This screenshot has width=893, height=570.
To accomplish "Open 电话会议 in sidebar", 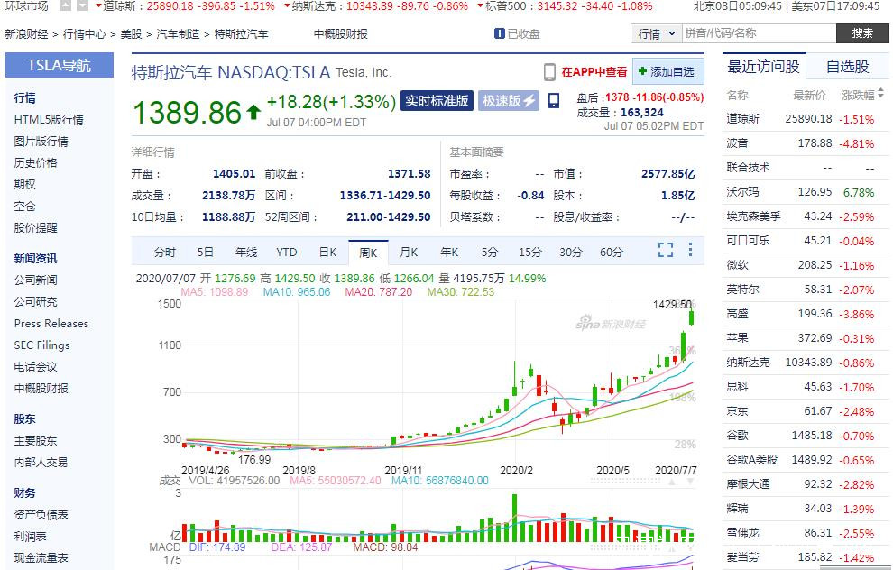I will 35,367.
